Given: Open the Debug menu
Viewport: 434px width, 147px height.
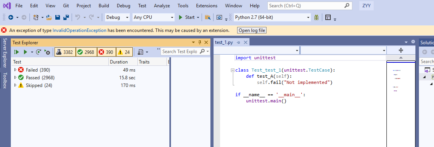Looking at the screenshot, I should tap(123, 5).
